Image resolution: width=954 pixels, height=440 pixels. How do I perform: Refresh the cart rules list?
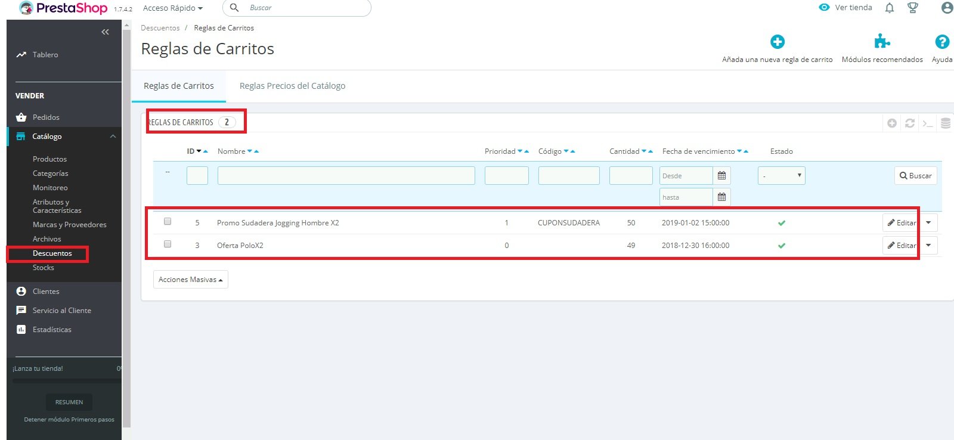click(910, 123)
